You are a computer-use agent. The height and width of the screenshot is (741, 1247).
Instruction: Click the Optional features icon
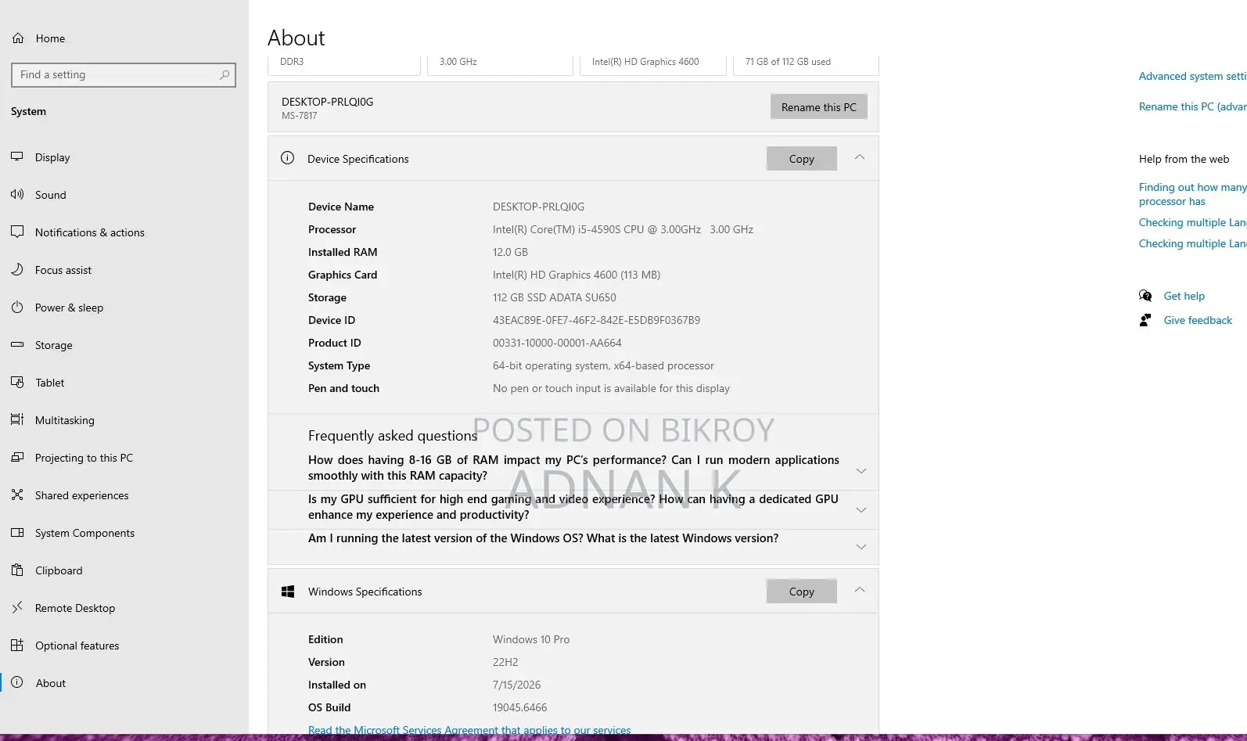(x=17, y=646)
